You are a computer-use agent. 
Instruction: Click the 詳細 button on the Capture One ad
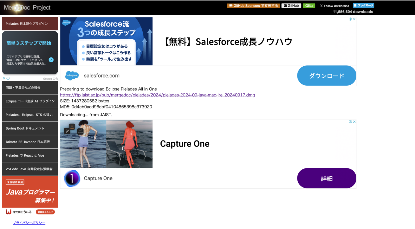click(327, 178)
